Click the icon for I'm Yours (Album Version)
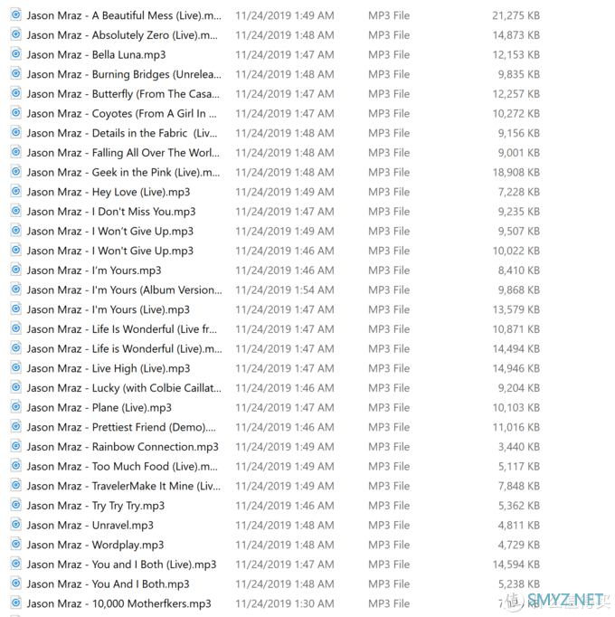615x617 pixels. 15,290
